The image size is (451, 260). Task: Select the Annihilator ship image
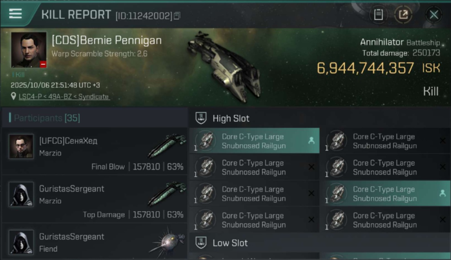224,66
